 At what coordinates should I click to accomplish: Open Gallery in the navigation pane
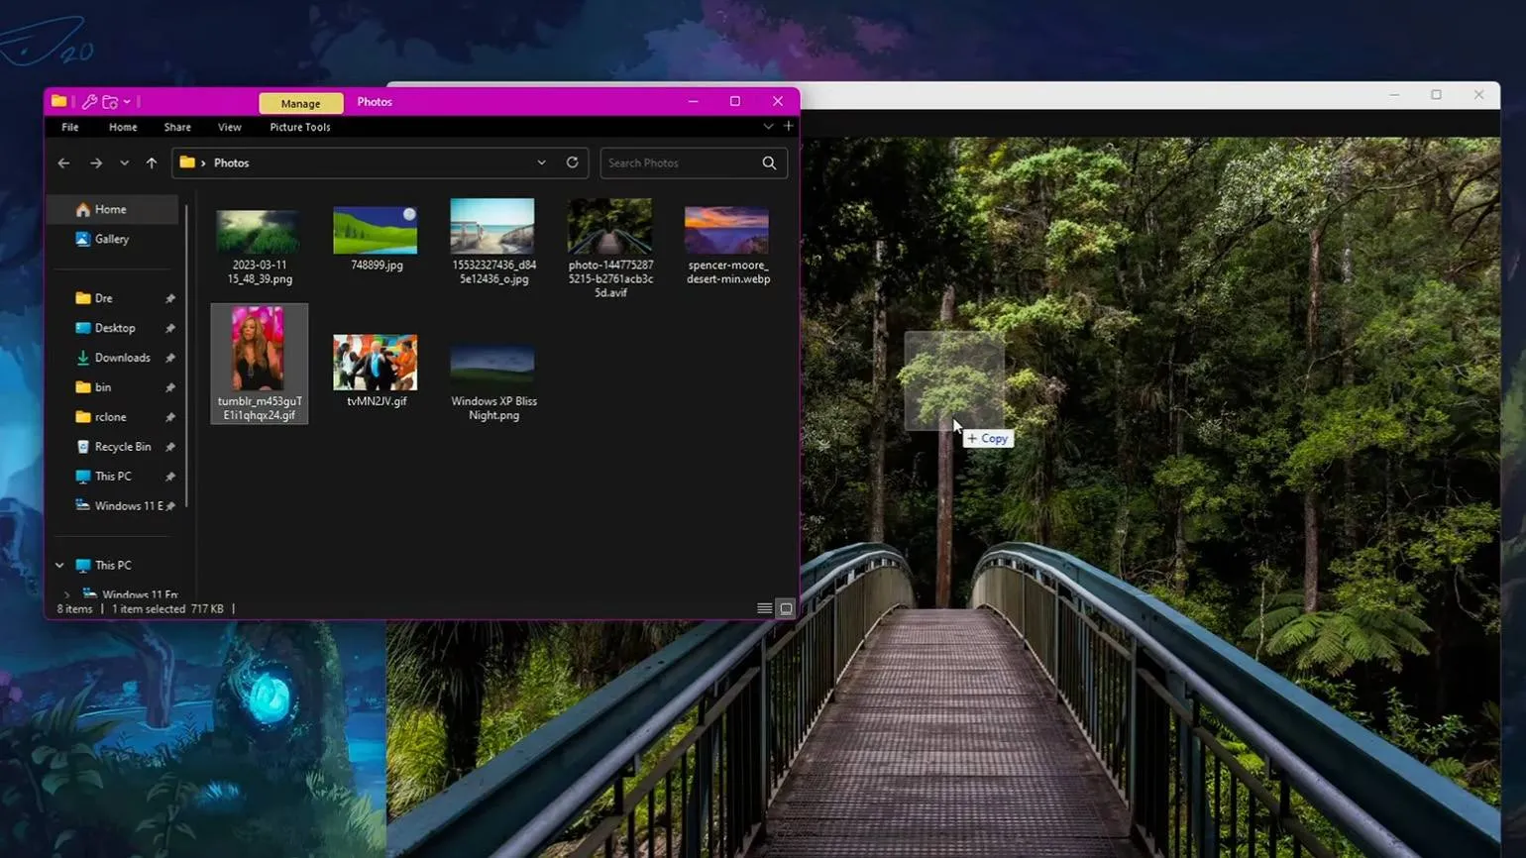(x=111, y=239)
